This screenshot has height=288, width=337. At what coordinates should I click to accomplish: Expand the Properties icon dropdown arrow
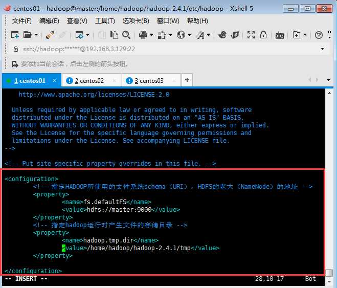click(87, 35)
